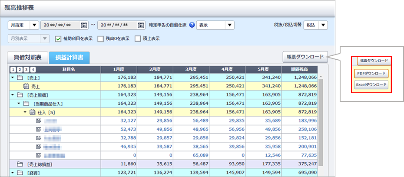Click folder icon of [売上] row

pos(20,77)
